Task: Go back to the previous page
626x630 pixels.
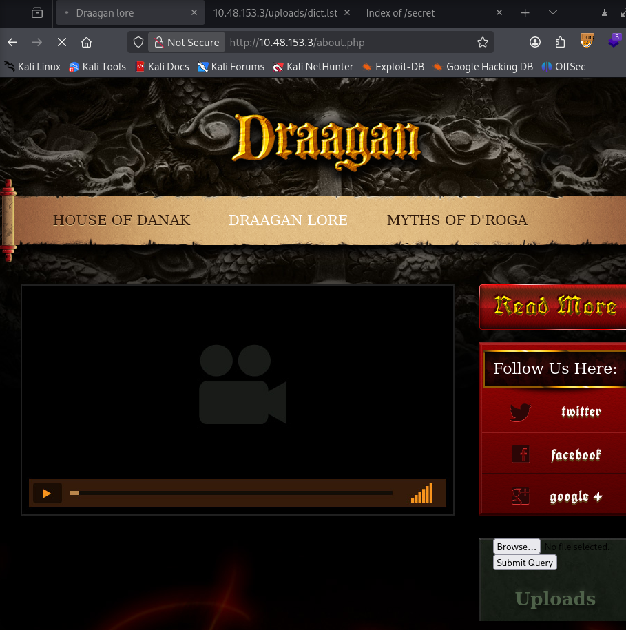Action: click(x=12, y=42)
